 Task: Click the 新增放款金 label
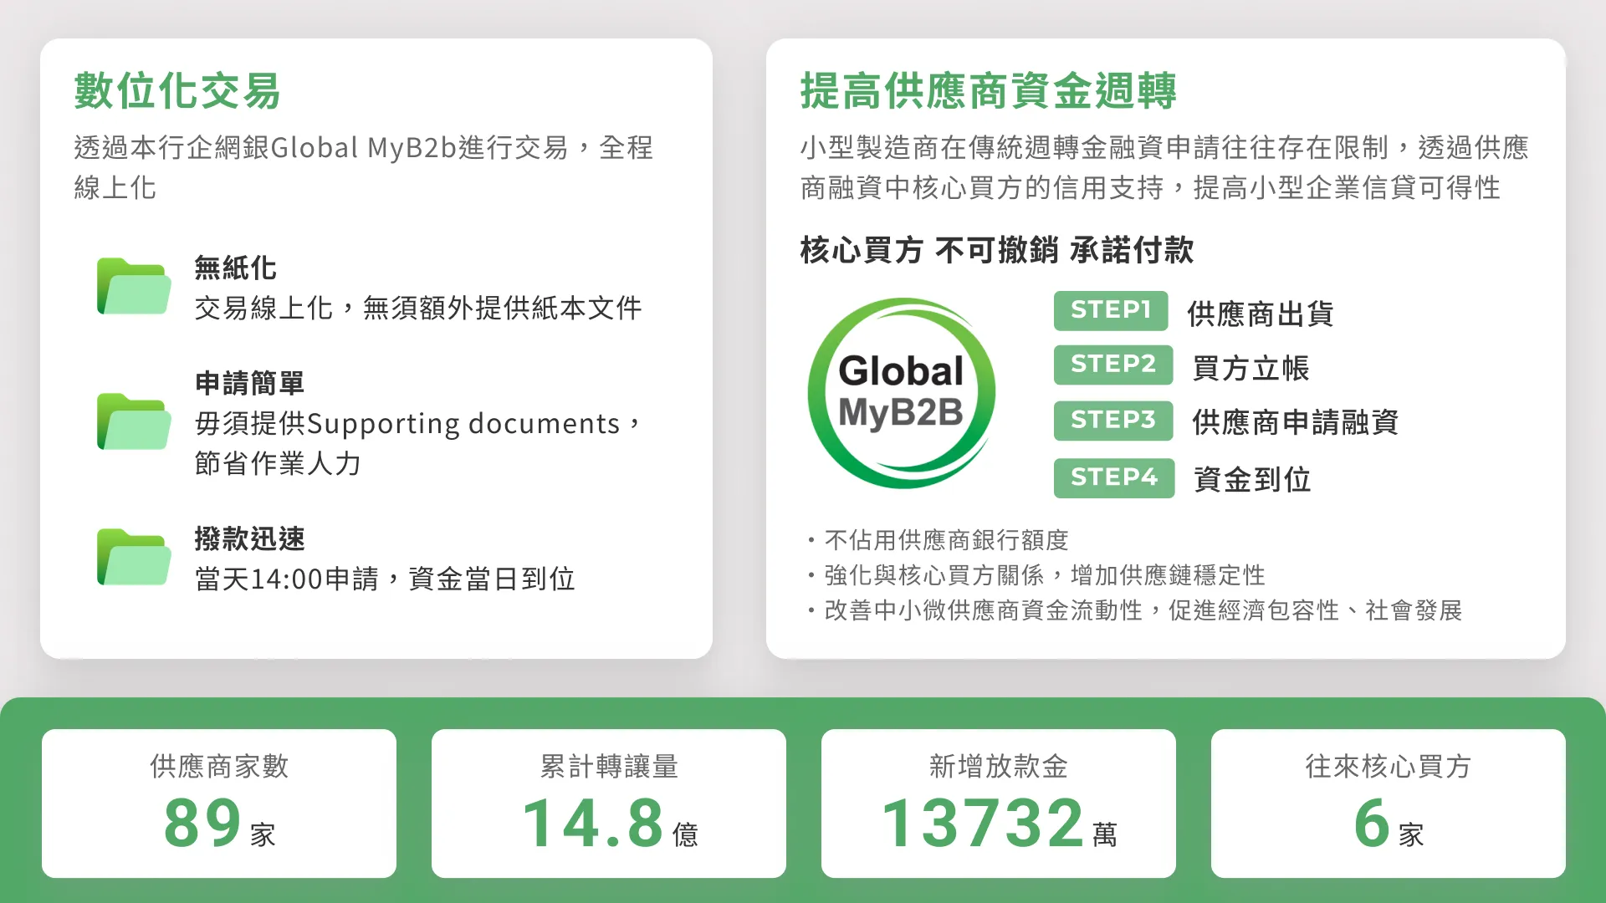click(999, 767)
